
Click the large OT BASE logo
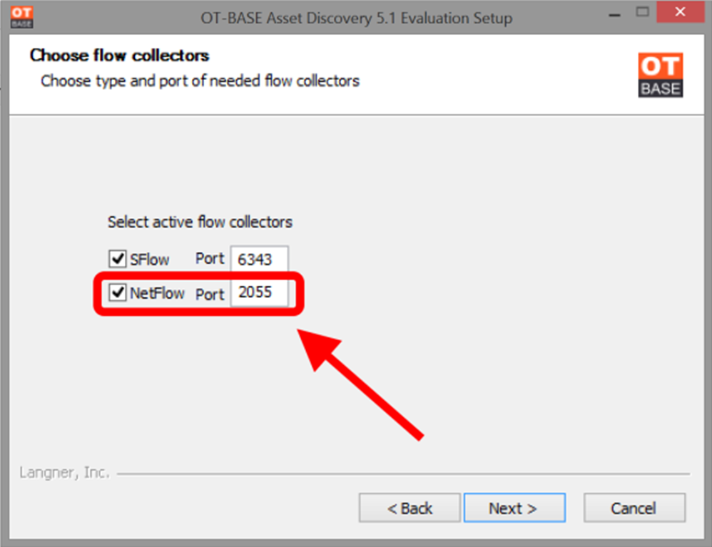(660, 75)
